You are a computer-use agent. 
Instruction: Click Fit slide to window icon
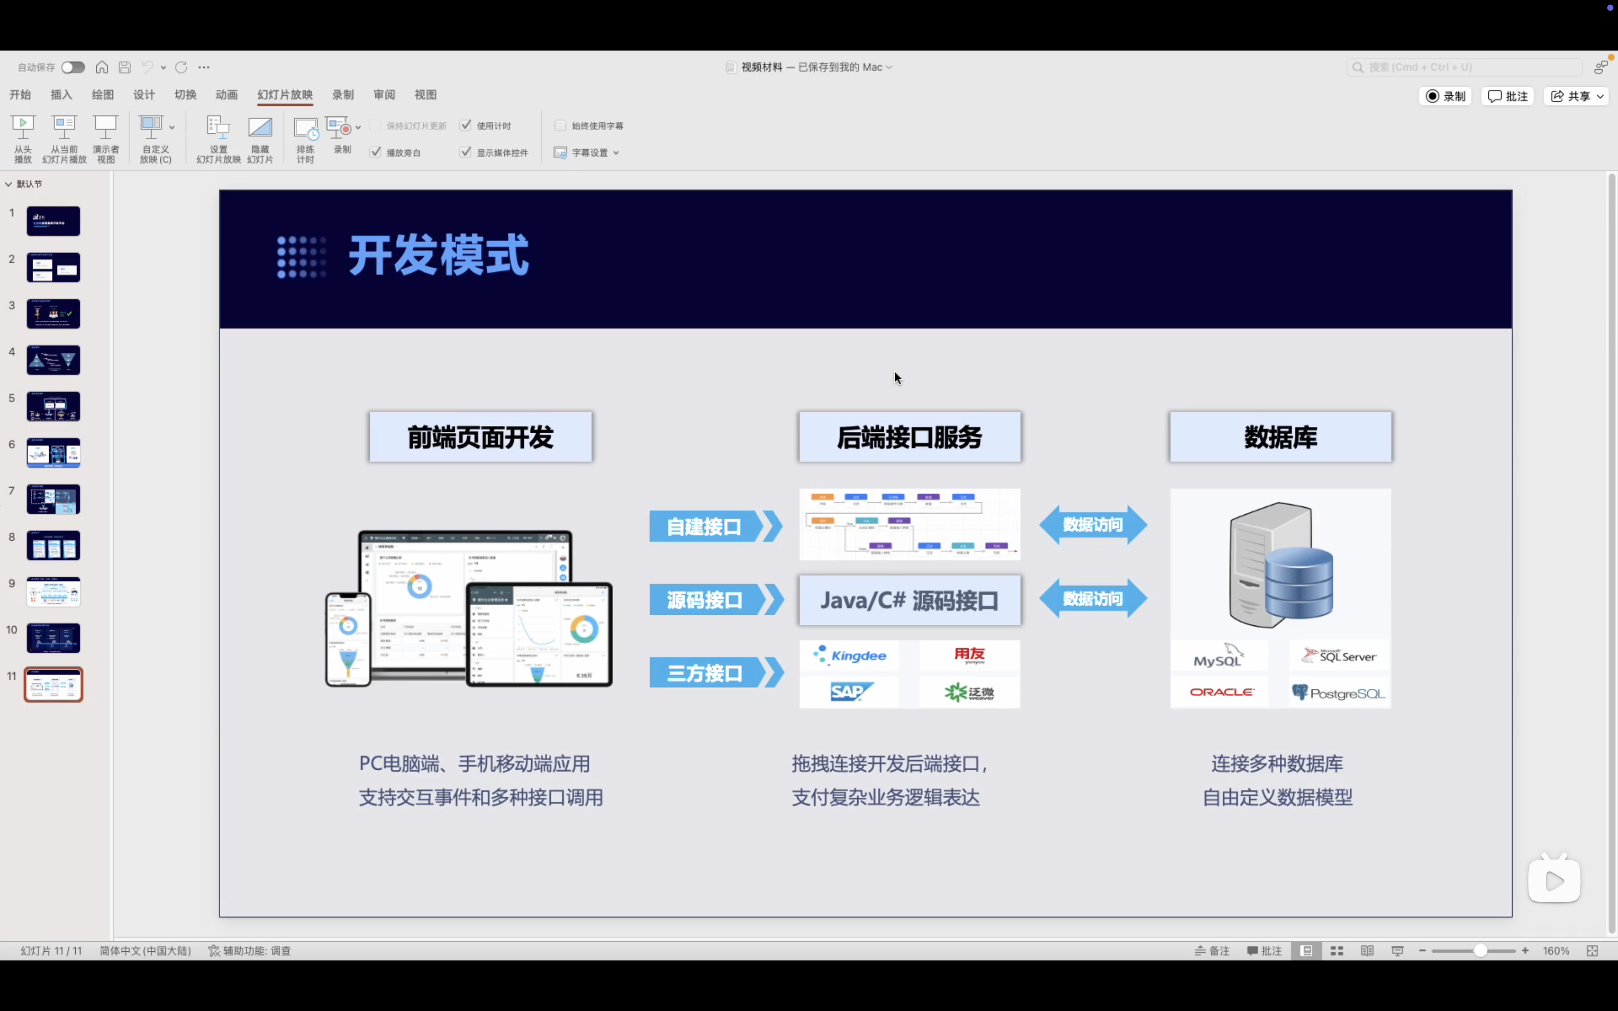(1592, 951)
